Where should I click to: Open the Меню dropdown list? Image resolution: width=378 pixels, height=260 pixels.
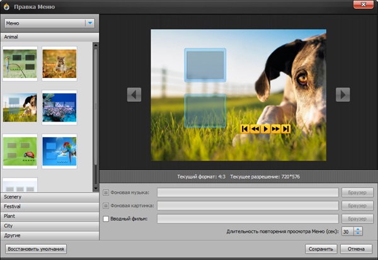(90, 23)
